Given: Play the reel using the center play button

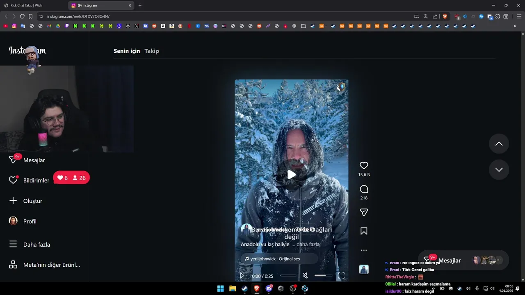Looking at the screenshot, I should tap(291, 175).
